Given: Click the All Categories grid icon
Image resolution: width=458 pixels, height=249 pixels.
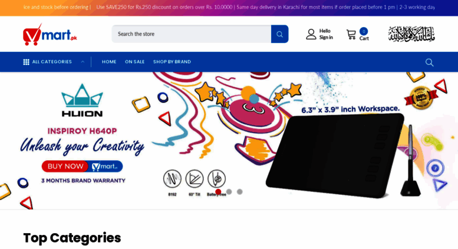Looking at the screenshot, I should (27, 62).
